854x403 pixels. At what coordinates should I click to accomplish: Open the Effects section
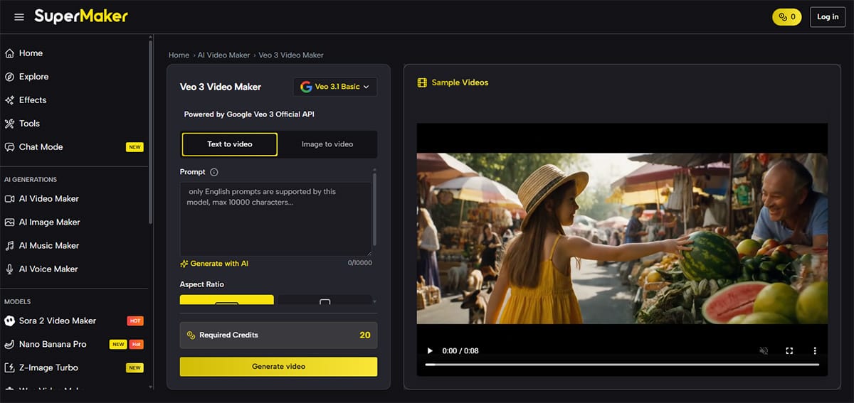click(x=33, y=100)
